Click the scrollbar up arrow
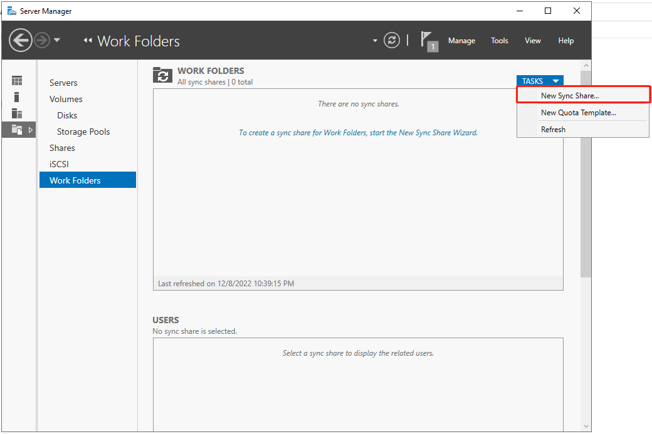This screenshot has height=434, width=652. click(586, 66)
